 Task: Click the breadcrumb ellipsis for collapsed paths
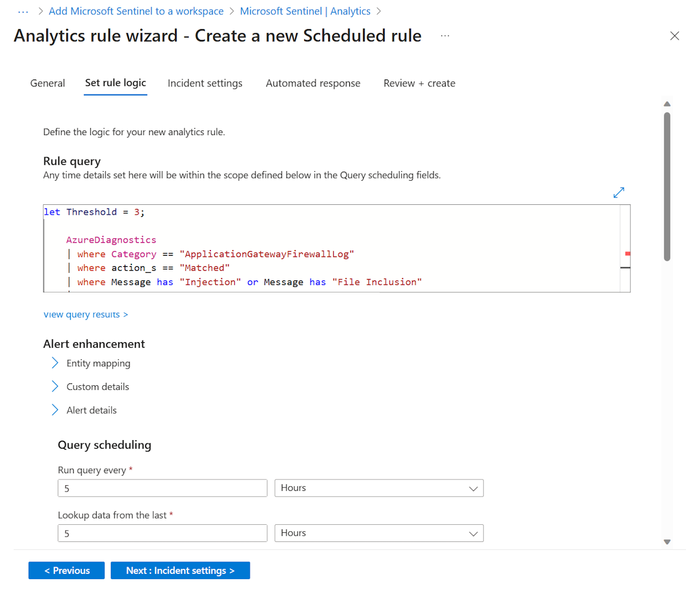(23, 11)
